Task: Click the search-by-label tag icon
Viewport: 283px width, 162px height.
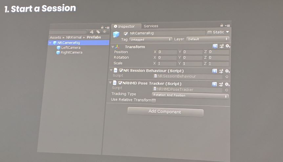Action: (x=98, y=32)
